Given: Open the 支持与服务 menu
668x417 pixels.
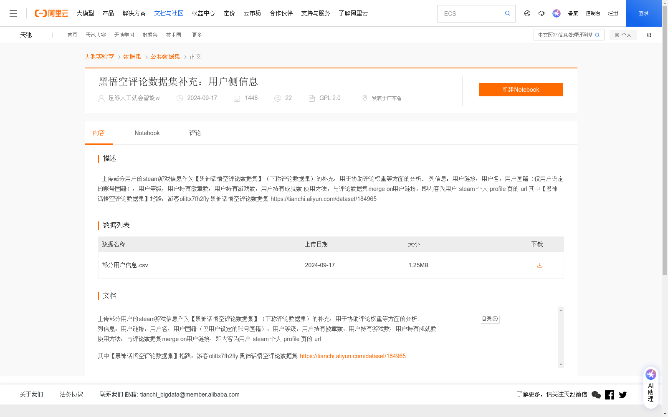Looking at the screenshot, I should 316,13.
